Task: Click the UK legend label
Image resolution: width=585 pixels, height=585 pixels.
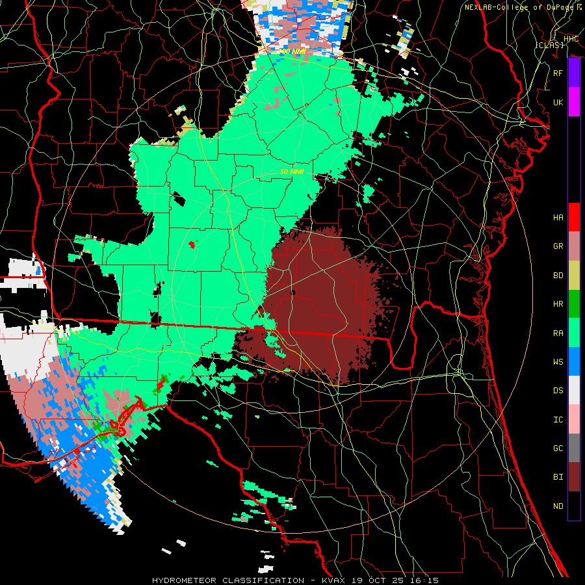Action: click(558, 102)
